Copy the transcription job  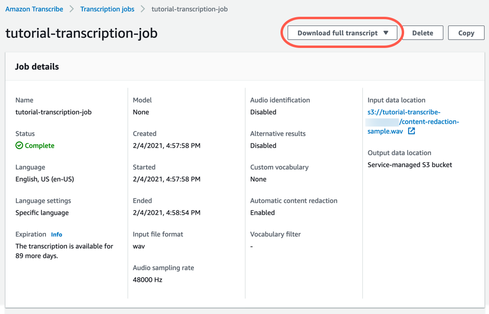(x=466, y=33)
